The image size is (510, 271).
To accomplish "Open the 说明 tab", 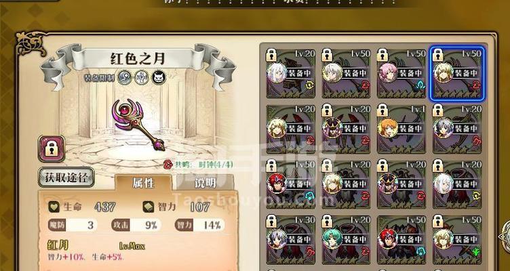I will coord(205,184).
